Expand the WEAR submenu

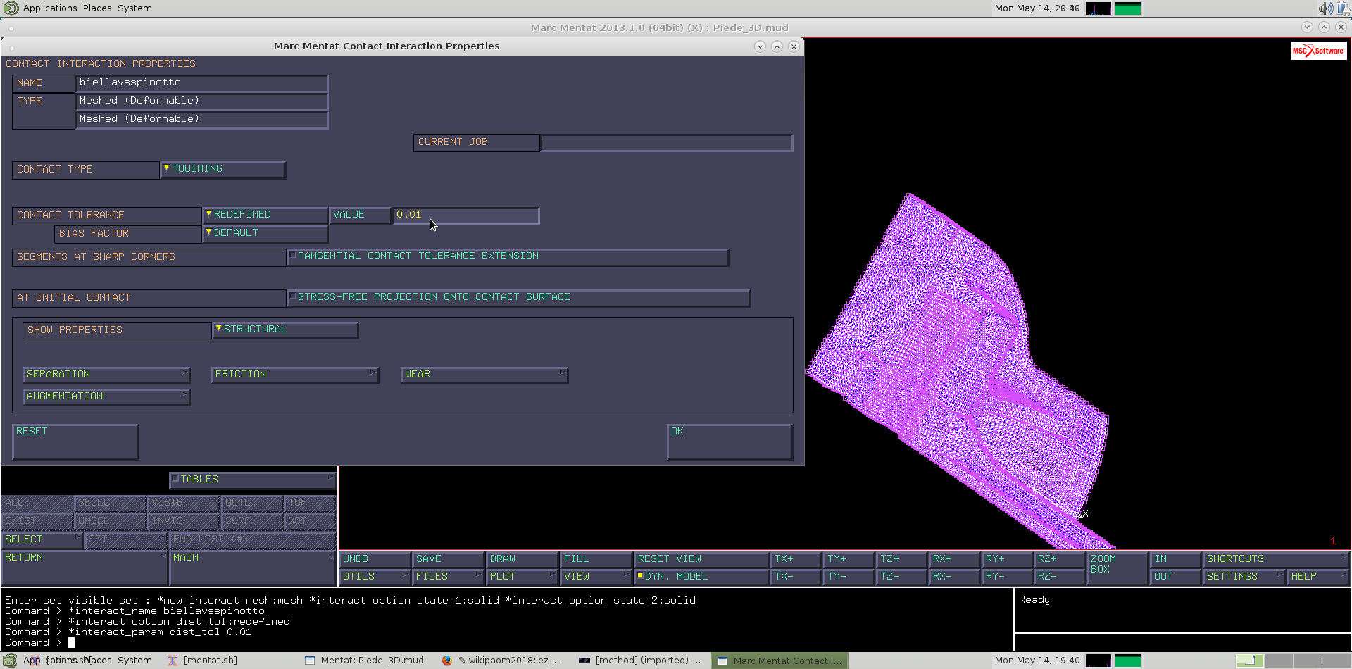point(484,375)
